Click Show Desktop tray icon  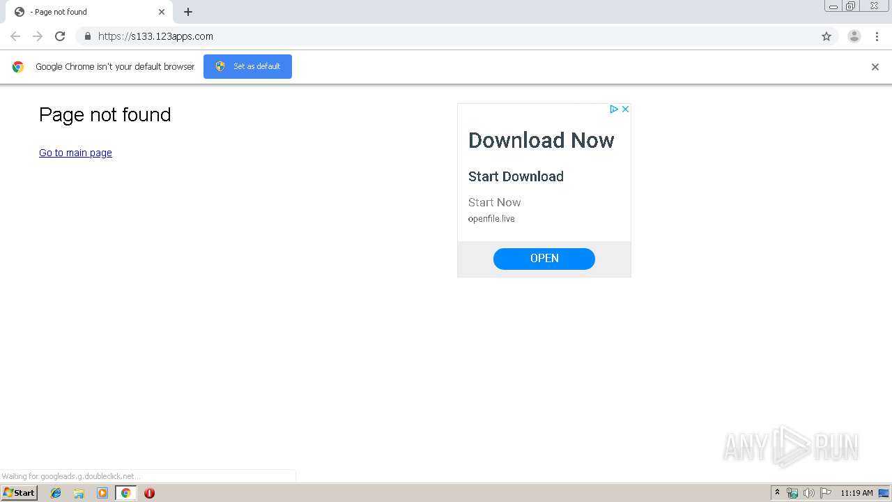point(884,493)
